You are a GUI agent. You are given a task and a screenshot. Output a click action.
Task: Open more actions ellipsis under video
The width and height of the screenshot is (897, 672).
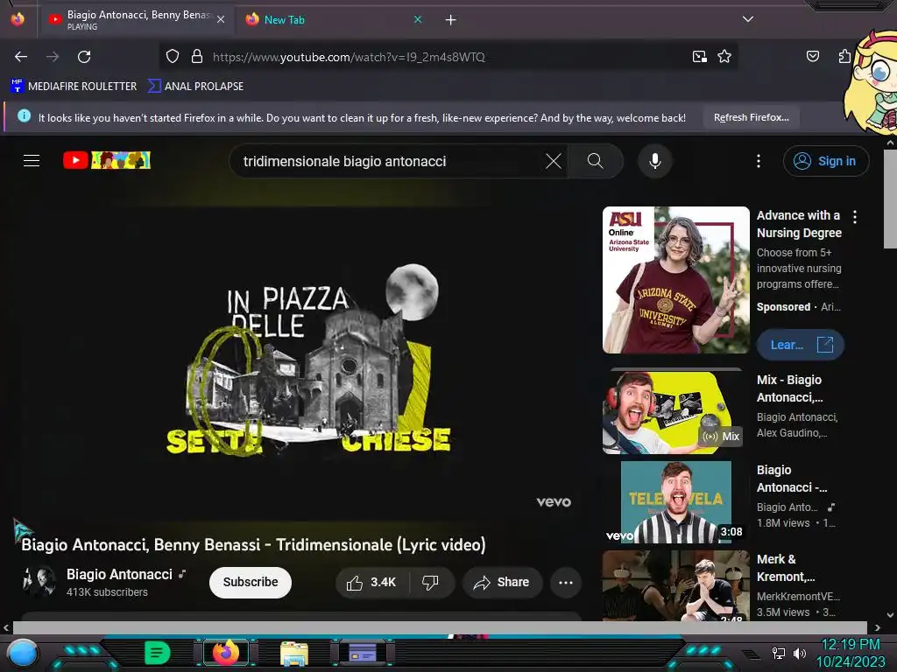pos(566,582)
